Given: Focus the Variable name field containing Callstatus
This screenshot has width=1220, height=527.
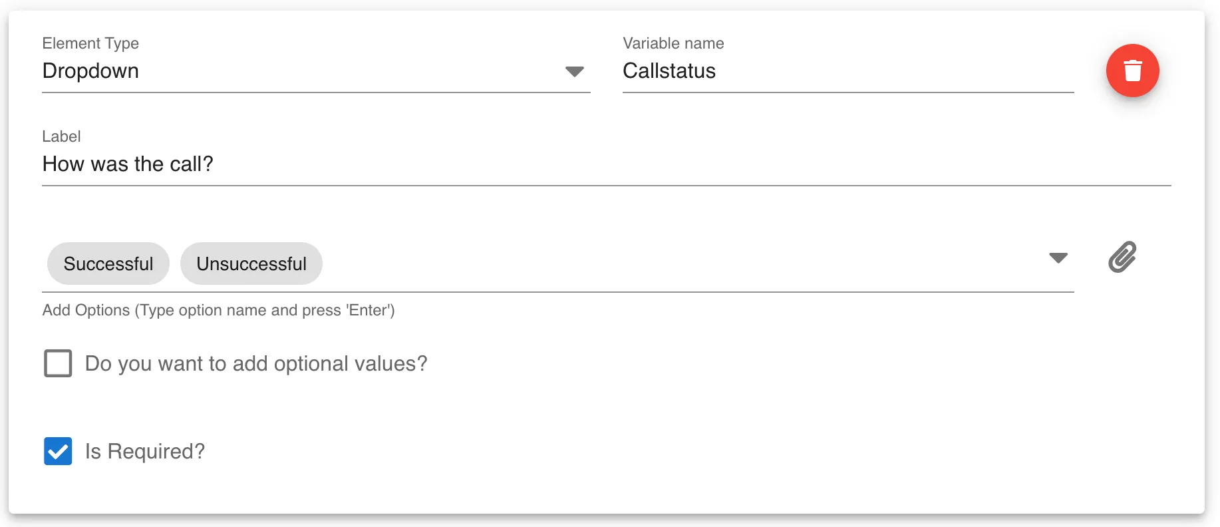Looking at the screenshot, I should pos(848,71).
